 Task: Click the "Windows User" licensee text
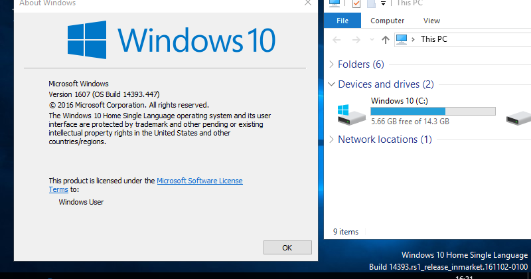(81, 202)
